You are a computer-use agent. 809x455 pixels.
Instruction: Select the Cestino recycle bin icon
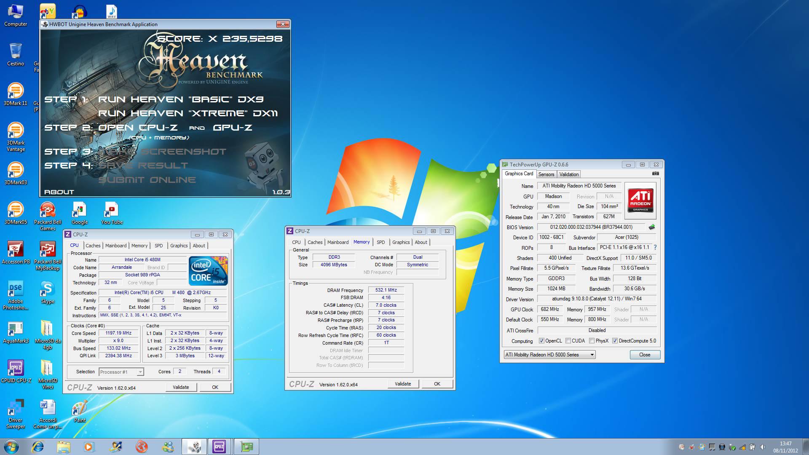16,54
